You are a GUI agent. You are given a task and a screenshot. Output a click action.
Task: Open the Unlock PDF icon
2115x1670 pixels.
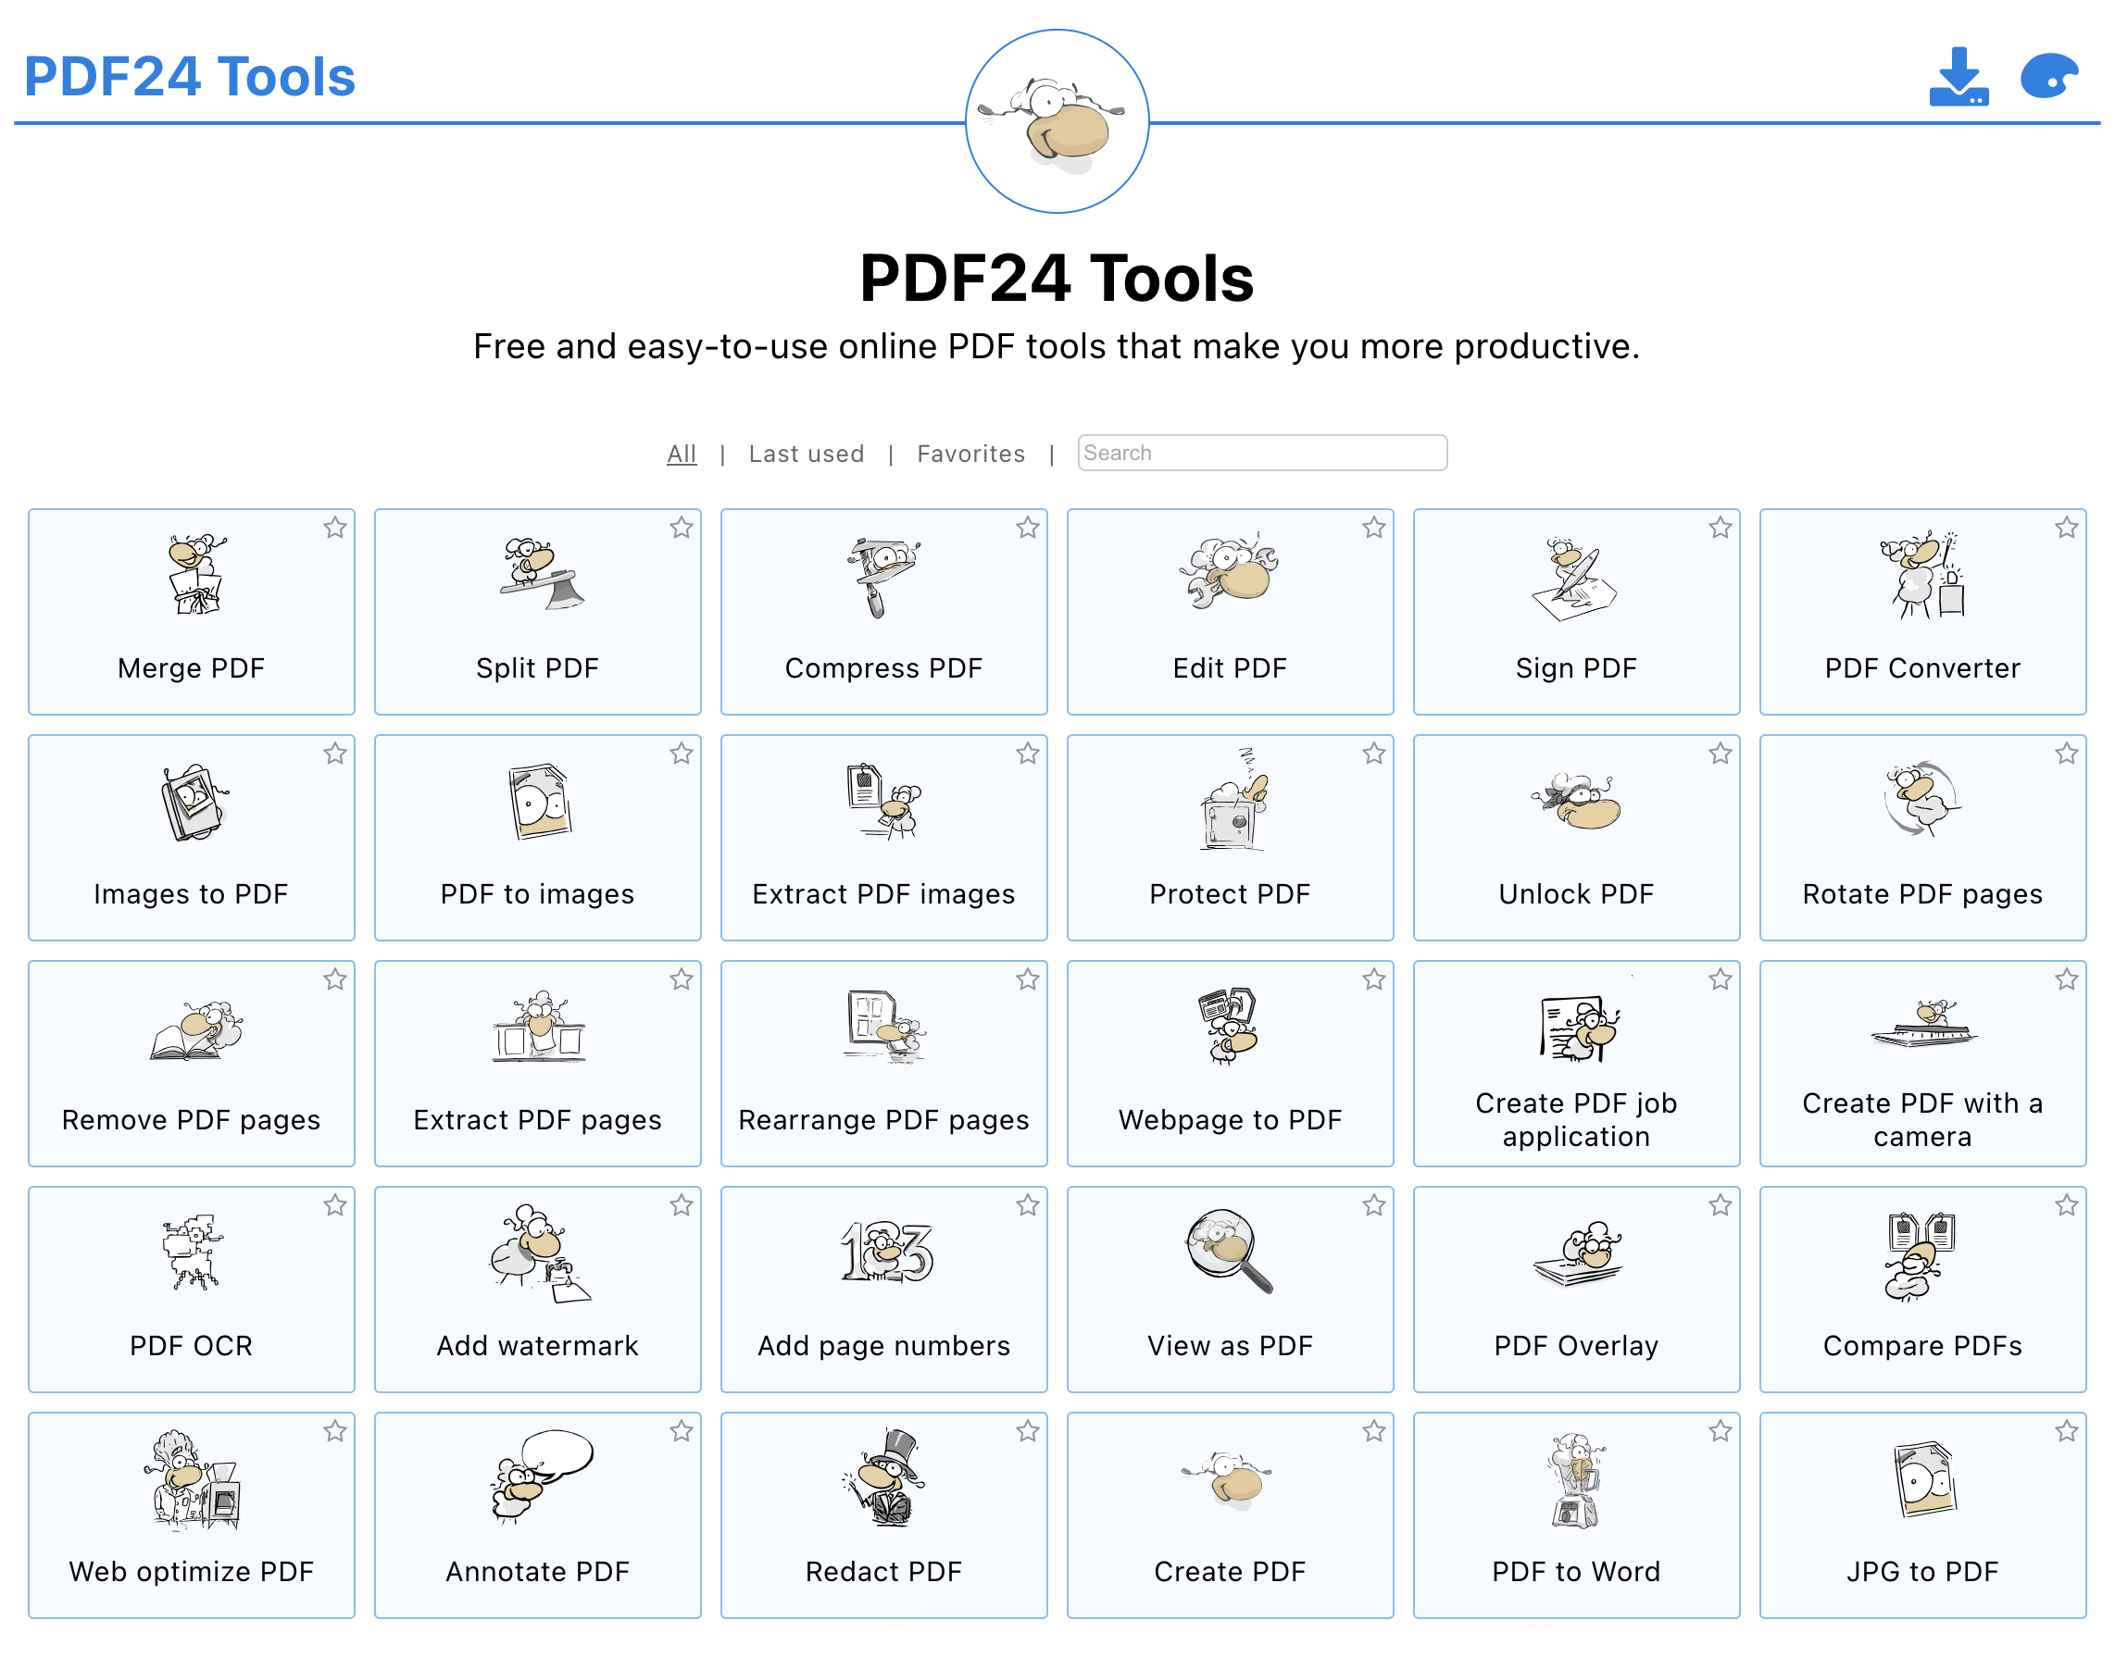pyautogui.click(x=1575, y=802)
